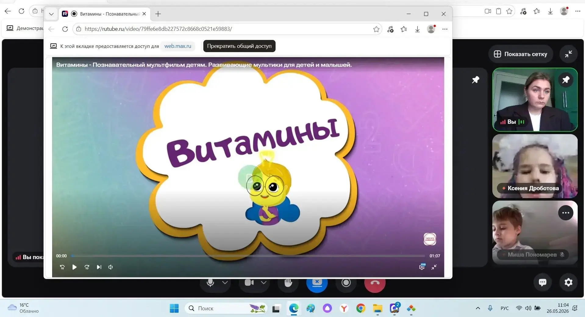The height and width of the screenshot is (317, 585).
Task: Start call recording
Action: coord(346,283)
